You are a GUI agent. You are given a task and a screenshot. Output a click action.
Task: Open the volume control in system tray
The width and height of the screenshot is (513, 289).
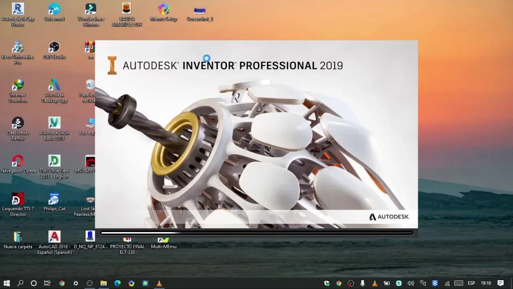pyautogui.click(x=411, y=283)
